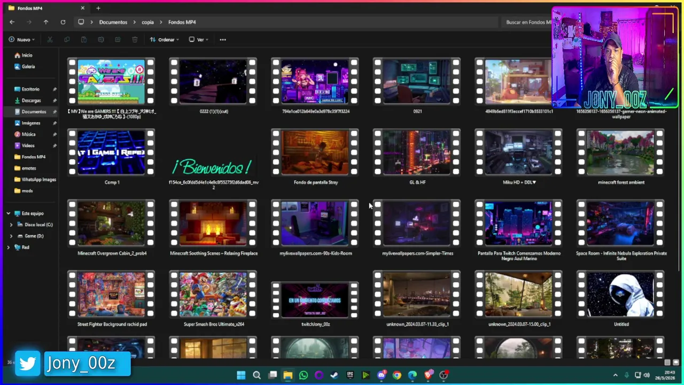Open Microsoft Edge from the taskbar
Viewport: 684px width, 385px height.
(412, 375)
